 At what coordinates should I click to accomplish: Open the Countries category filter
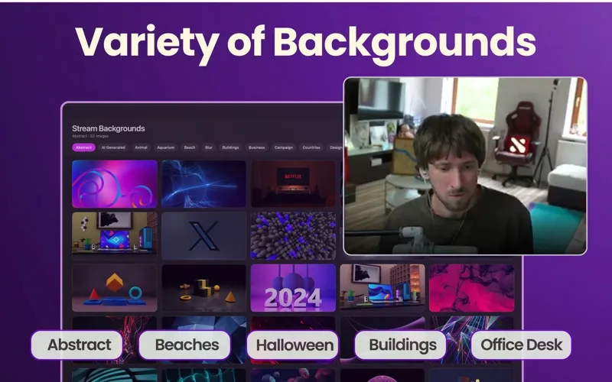coord(311,147)
